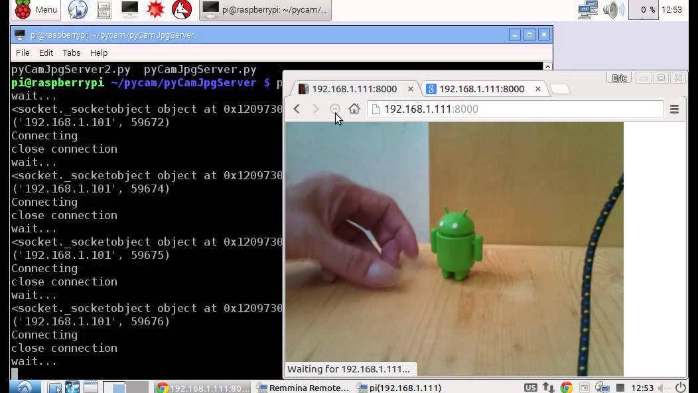
Task: Switch to first 192.168.1.111:8000 browser tab
Action: pos(354,89)
